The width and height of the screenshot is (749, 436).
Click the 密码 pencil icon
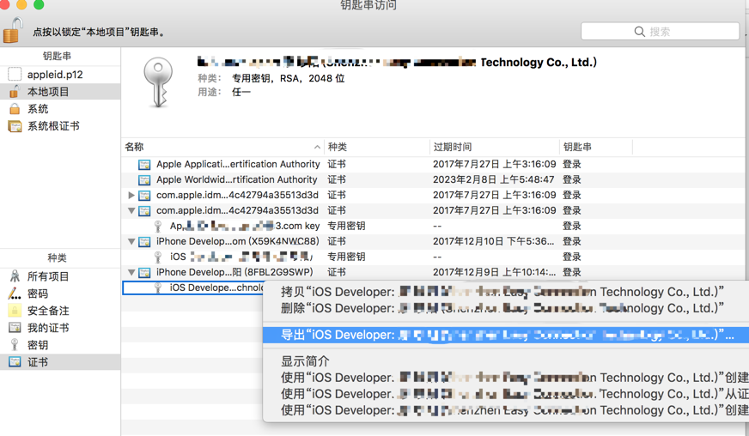(x=15, y=294)
